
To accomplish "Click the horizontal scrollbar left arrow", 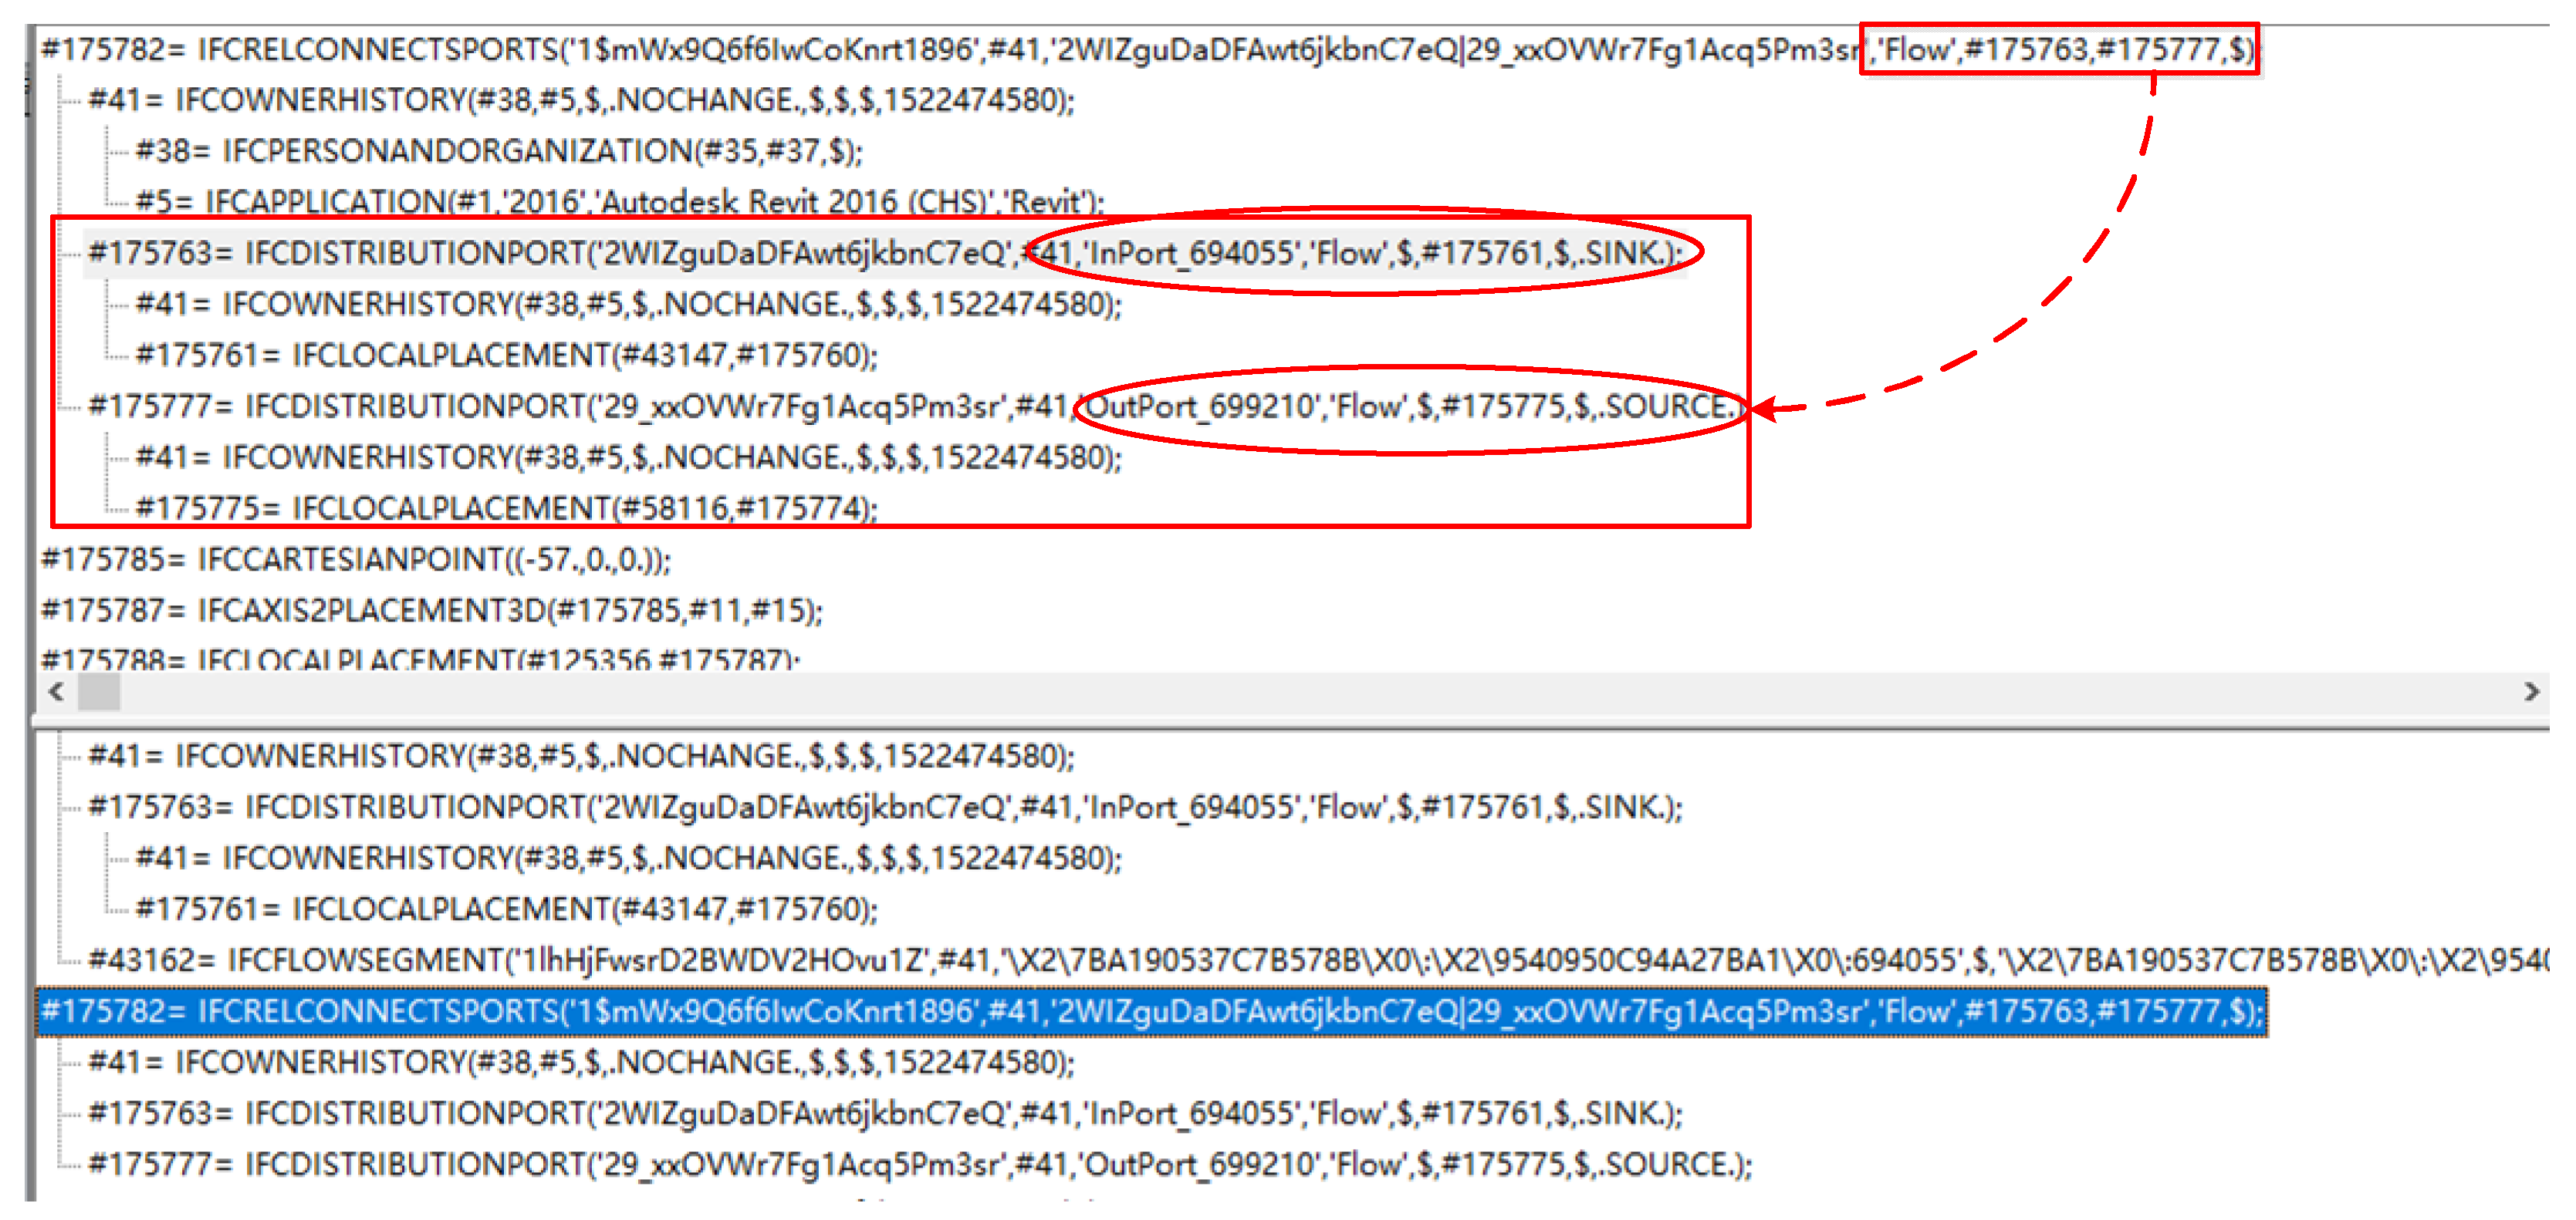I will (56, 690).
